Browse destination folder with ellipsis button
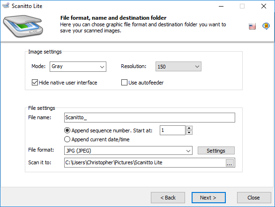This screenshot has width=275, height=207. click(230, 163)
